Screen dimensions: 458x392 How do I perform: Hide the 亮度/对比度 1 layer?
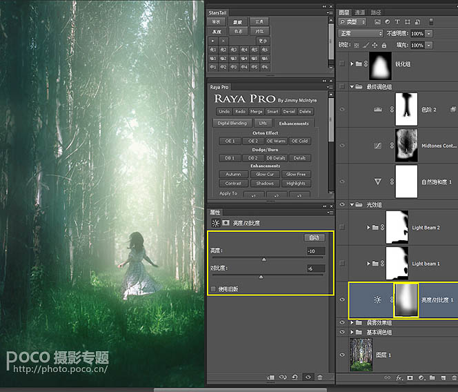pos(342,300)
